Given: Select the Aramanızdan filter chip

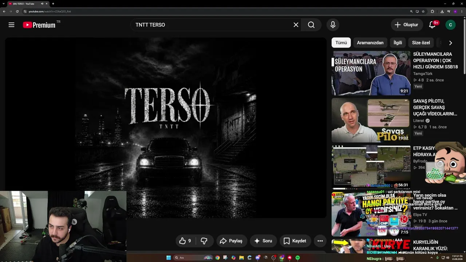Looking at the screenshot, I should click(370, 43).
